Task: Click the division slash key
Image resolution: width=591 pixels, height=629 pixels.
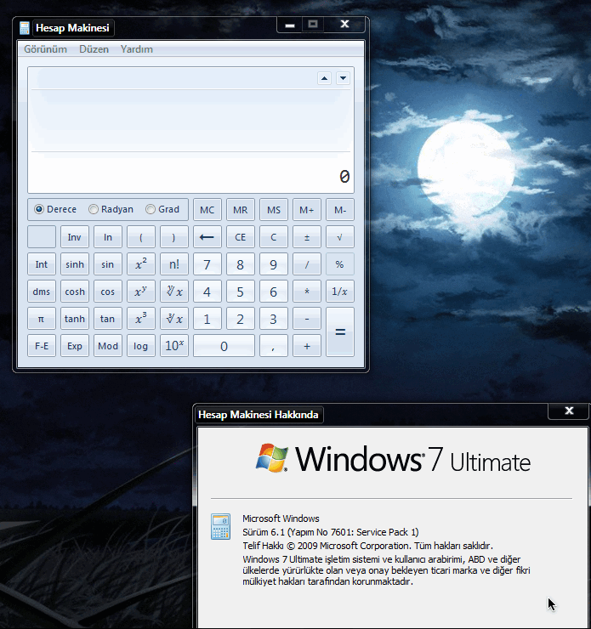Action: point(307,264)
